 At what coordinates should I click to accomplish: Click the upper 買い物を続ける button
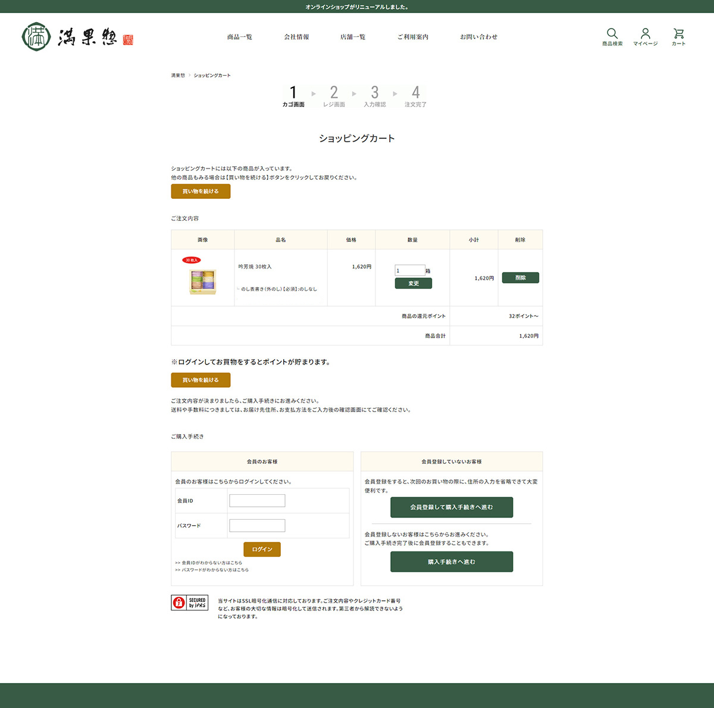point(201,191)
